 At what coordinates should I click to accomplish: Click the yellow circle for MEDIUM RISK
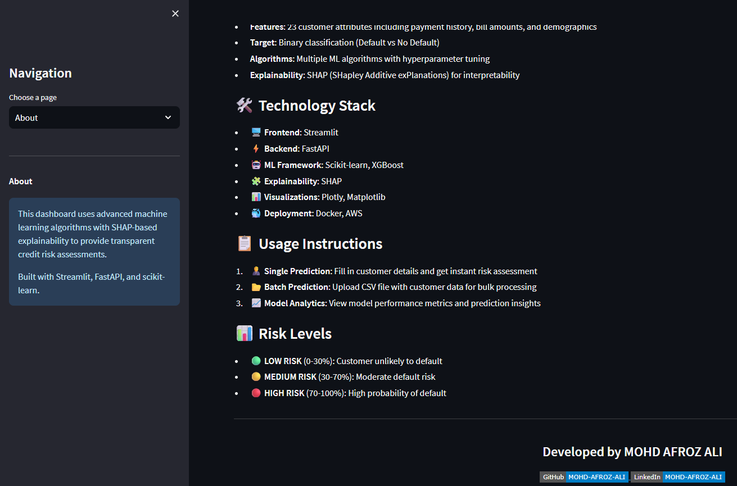(256, 377)
